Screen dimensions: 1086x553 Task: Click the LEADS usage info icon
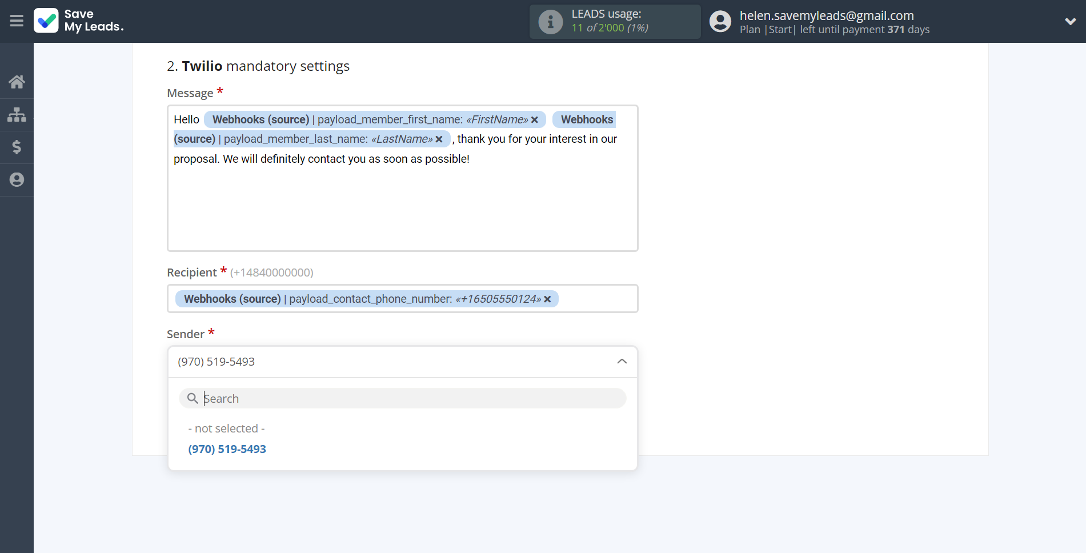tap(551, 22)
